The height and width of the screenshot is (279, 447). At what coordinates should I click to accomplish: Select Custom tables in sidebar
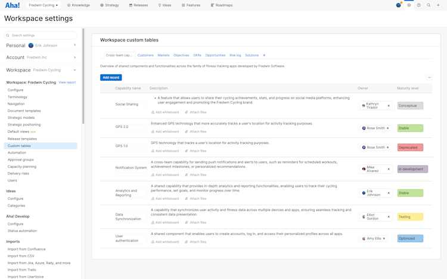41,146
